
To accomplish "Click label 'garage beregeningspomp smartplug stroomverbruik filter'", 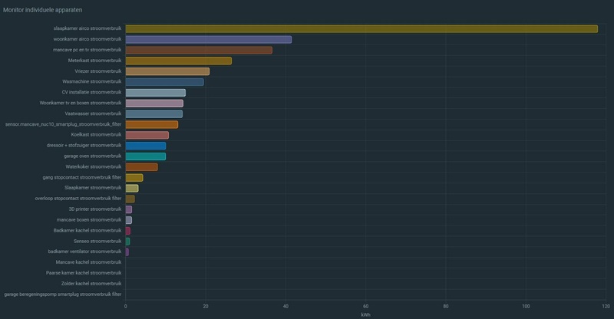I will click(x=63, y=294).
